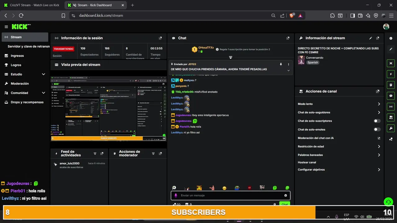Pop out the Información del stream panel

(377, 38)
